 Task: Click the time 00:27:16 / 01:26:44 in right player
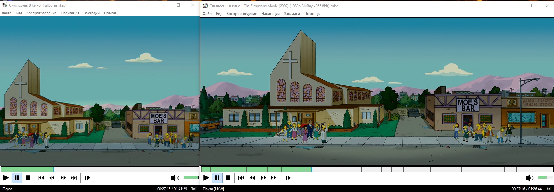527,189
